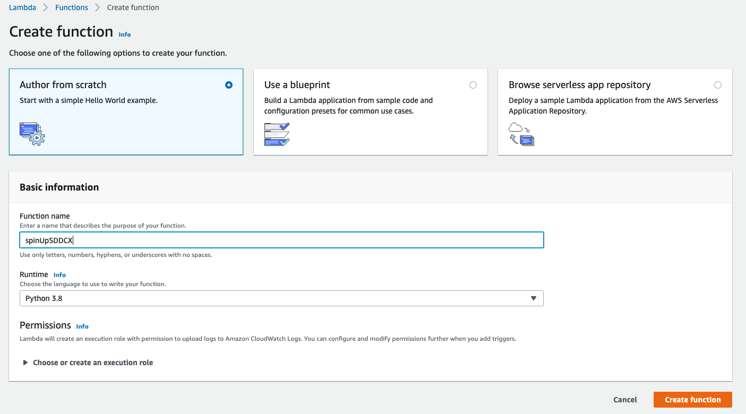746x414 pixels.
Task: Click the blueprint checklist illustration icon
Action: click(277, 134)
